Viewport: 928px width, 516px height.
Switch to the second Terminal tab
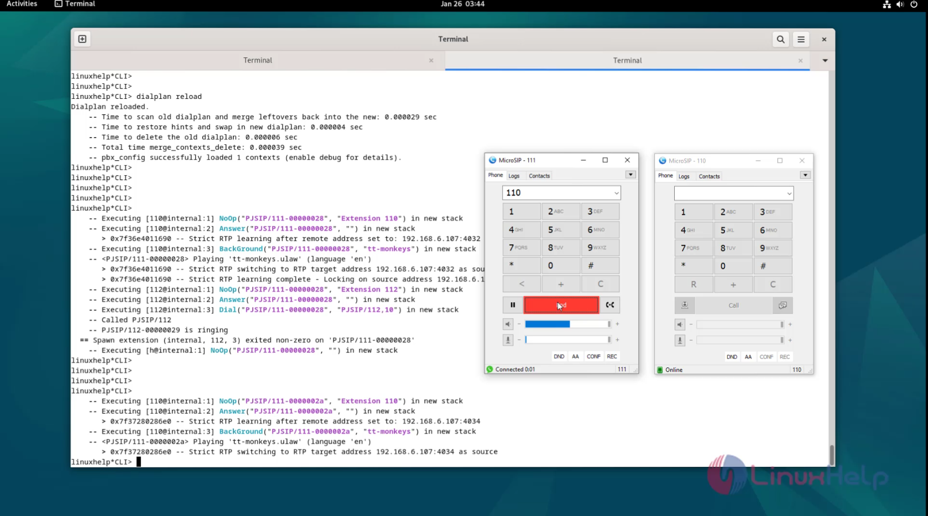click(x=627, y=61)
